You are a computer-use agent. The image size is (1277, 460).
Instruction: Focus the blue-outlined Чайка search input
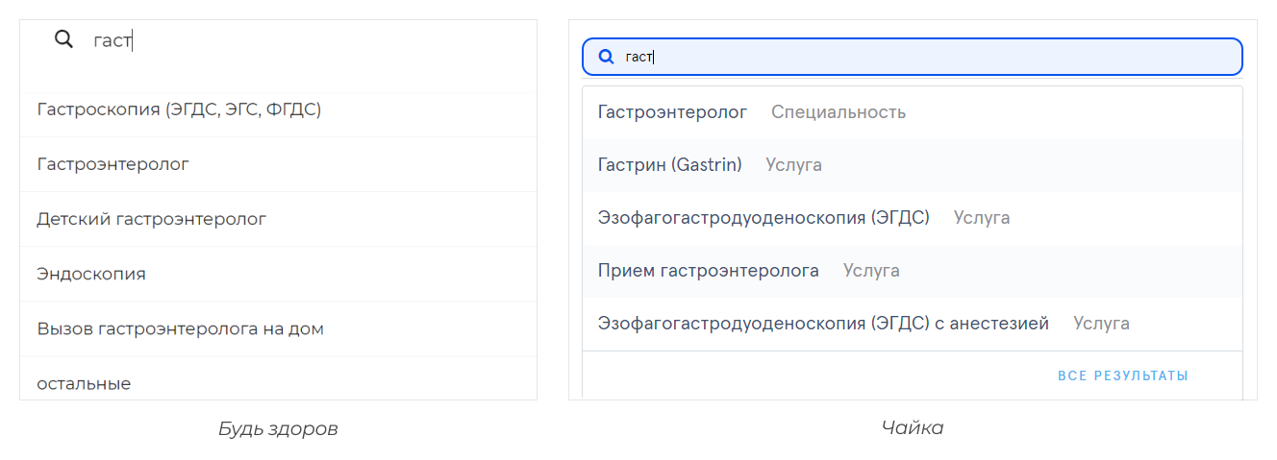923,57
